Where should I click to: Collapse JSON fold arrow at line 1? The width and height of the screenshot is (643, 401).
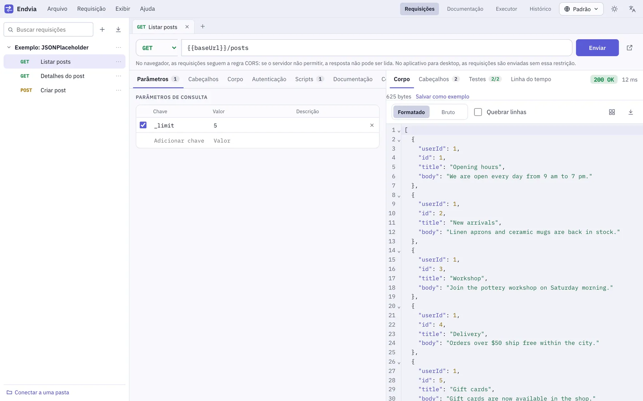point(399,131)
